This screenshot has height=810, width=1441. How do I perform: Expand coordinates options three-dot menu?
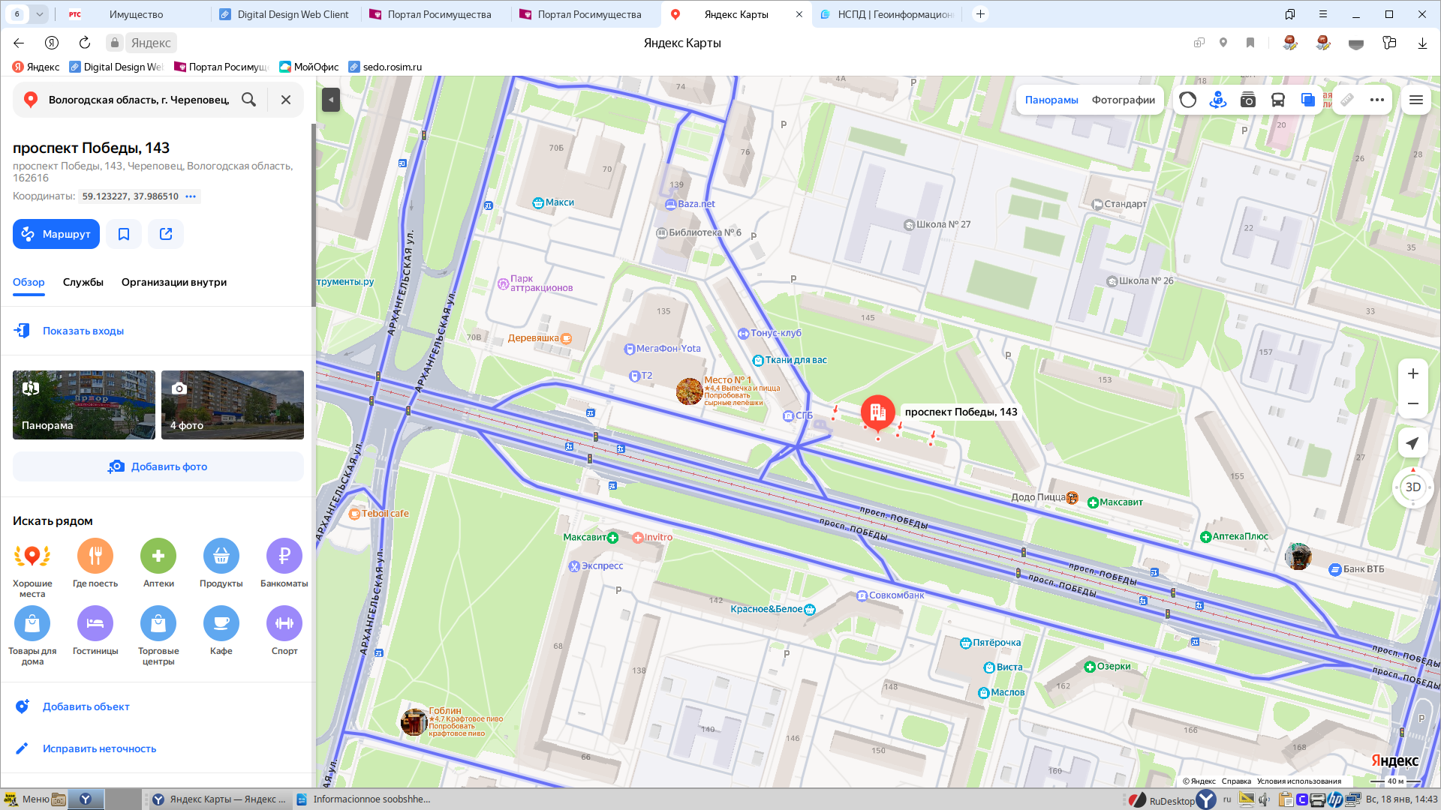[x=191, y=196]
